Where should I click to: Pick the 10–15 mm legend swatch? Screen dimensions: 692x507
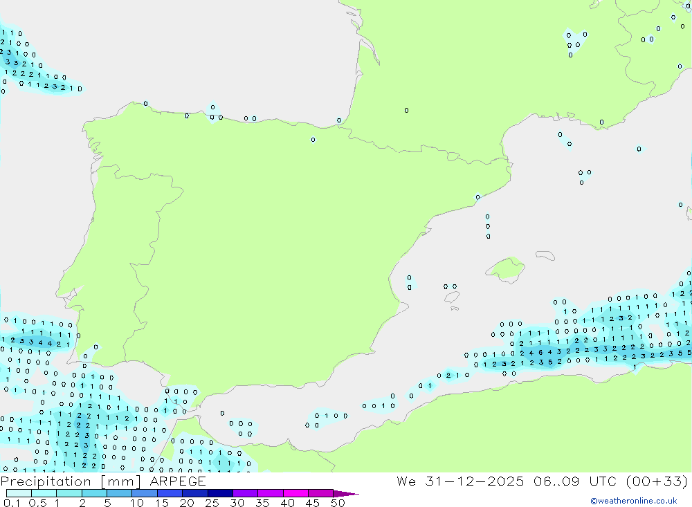[145, 493]
